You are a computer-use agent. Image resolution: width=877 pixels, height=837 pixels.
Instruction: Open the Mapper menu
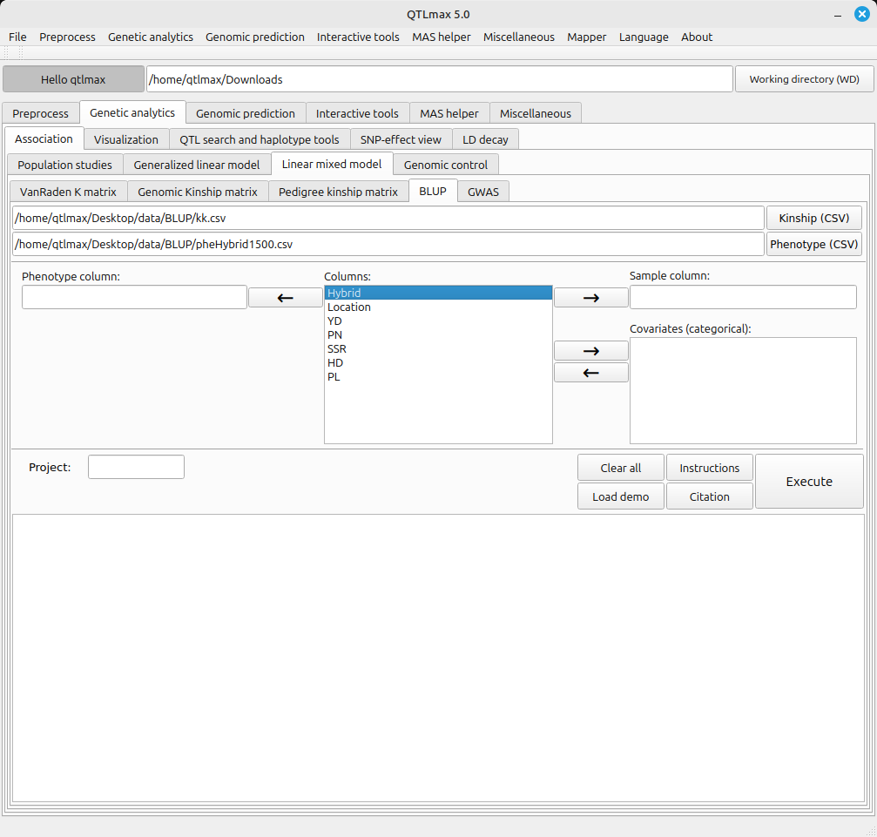coord(586,37)
